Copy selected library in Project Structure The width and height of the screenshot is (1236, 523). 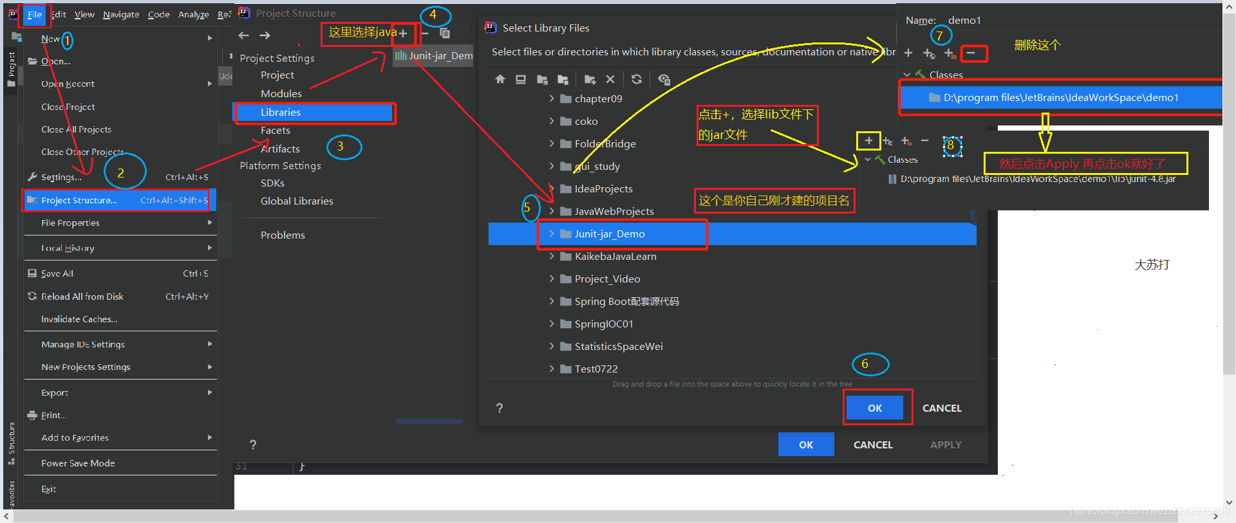pyautogui.click(x=445, y=33)
